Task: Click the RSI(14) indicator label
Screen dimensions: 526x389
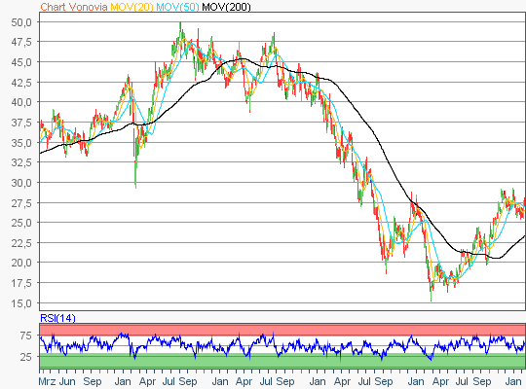Action: (x=57, y=318)
